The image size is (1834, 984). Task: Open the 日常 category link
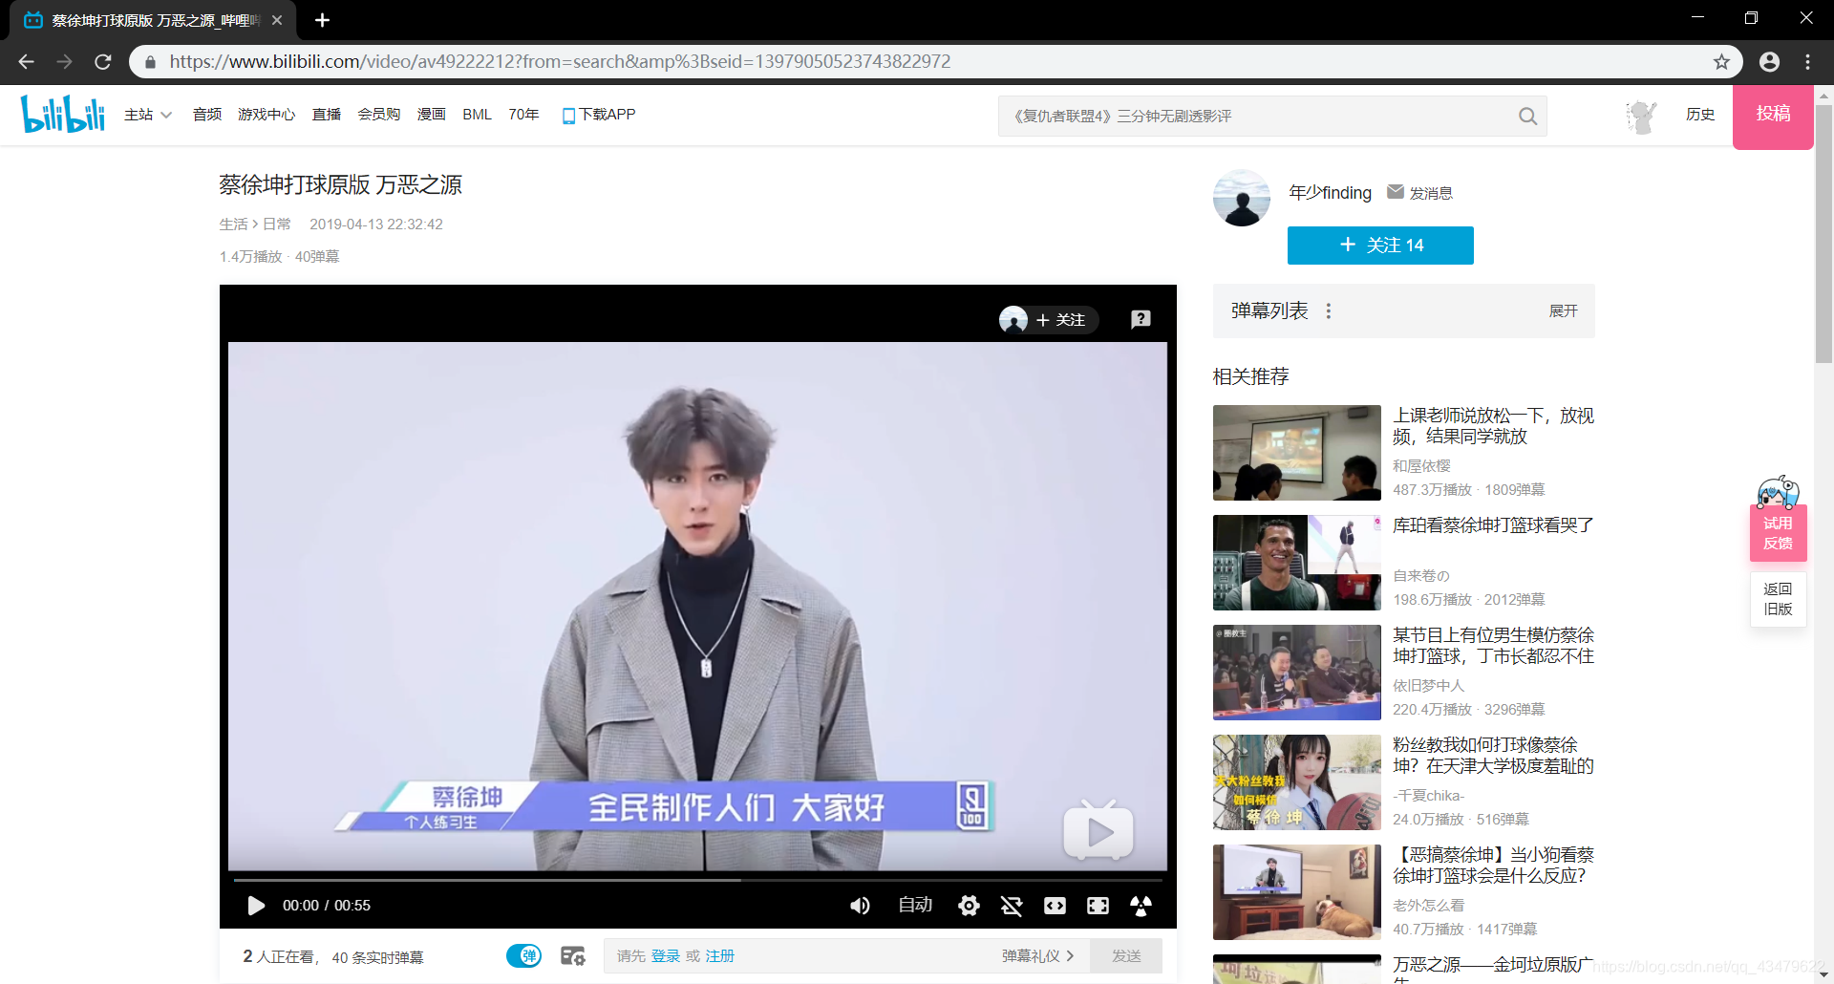(x=277, y=224)
